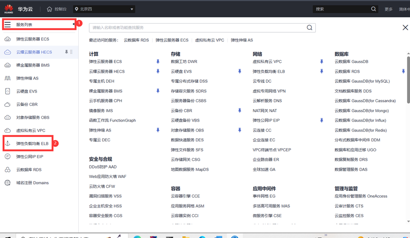This screenshot has width=410, height=238.
Task: Open sidebar 弹性伸缩 AS icon
Action: coord(8,78)
